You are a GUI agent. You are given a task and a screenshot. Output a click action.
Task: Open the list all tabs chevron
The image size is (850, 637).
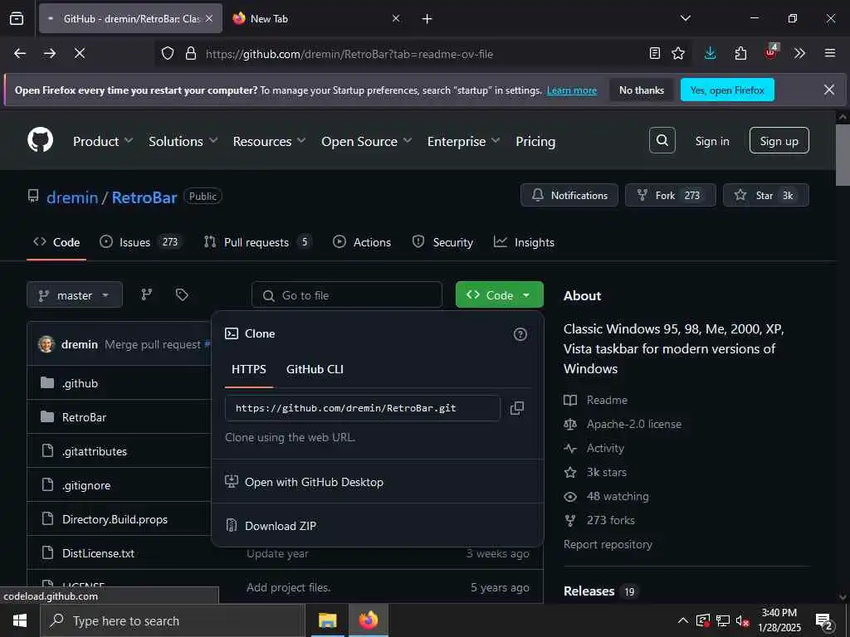[685, 18]
